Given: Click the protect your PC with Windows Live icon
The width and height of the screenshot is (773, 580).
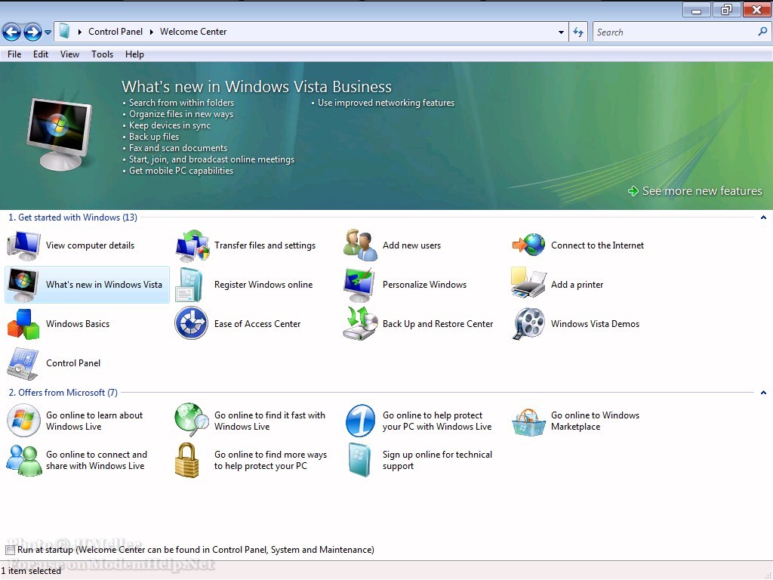Looking at the screenshot, I should point(360,421).
